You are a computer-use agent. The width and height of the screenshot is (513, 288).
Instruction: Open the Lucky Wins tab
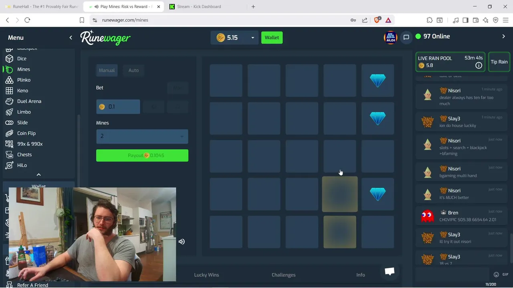pos(206,275)
